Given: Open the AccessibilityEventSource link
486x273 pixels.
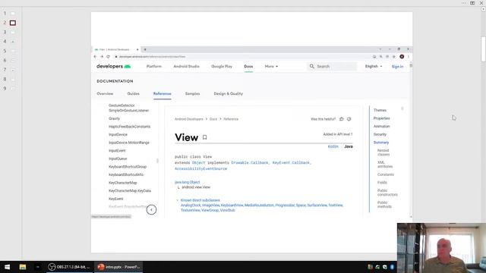Looking at the screenshot, I should point(200,168).
